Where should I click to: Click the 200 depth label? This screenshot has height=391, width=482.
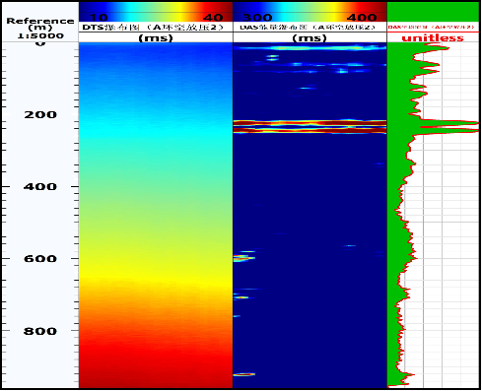tap(40, 114)
